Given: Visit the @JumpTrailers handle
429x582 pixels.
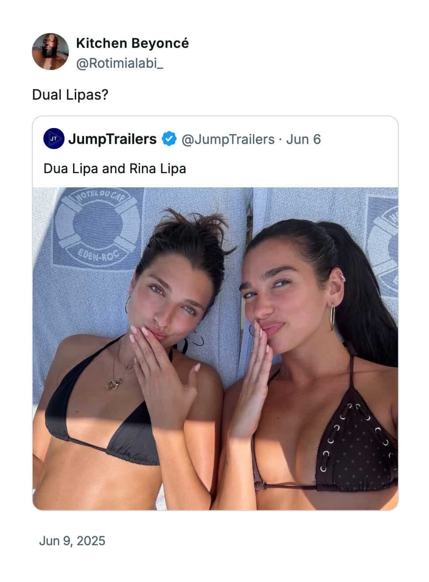Looking at the screenshot, I should pos(228,139).
